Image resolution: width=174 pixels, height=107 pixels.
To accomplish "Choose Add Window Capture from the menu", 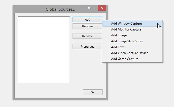I will point(132,24).
